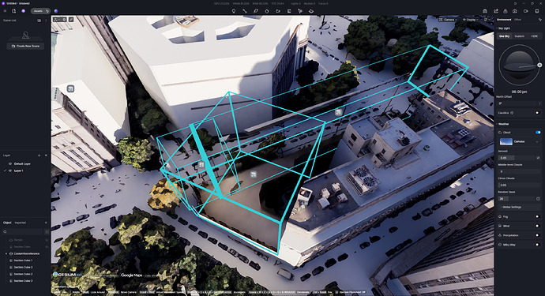Click the fifth center toolbar tool icon
Screen dimensions: 545x296
point(278,11)
